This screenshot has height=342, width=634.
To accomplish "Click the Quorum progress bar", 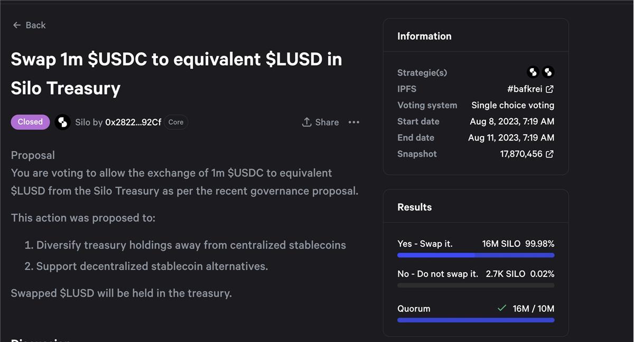I will pyautogui.click(x=475, y=320).
